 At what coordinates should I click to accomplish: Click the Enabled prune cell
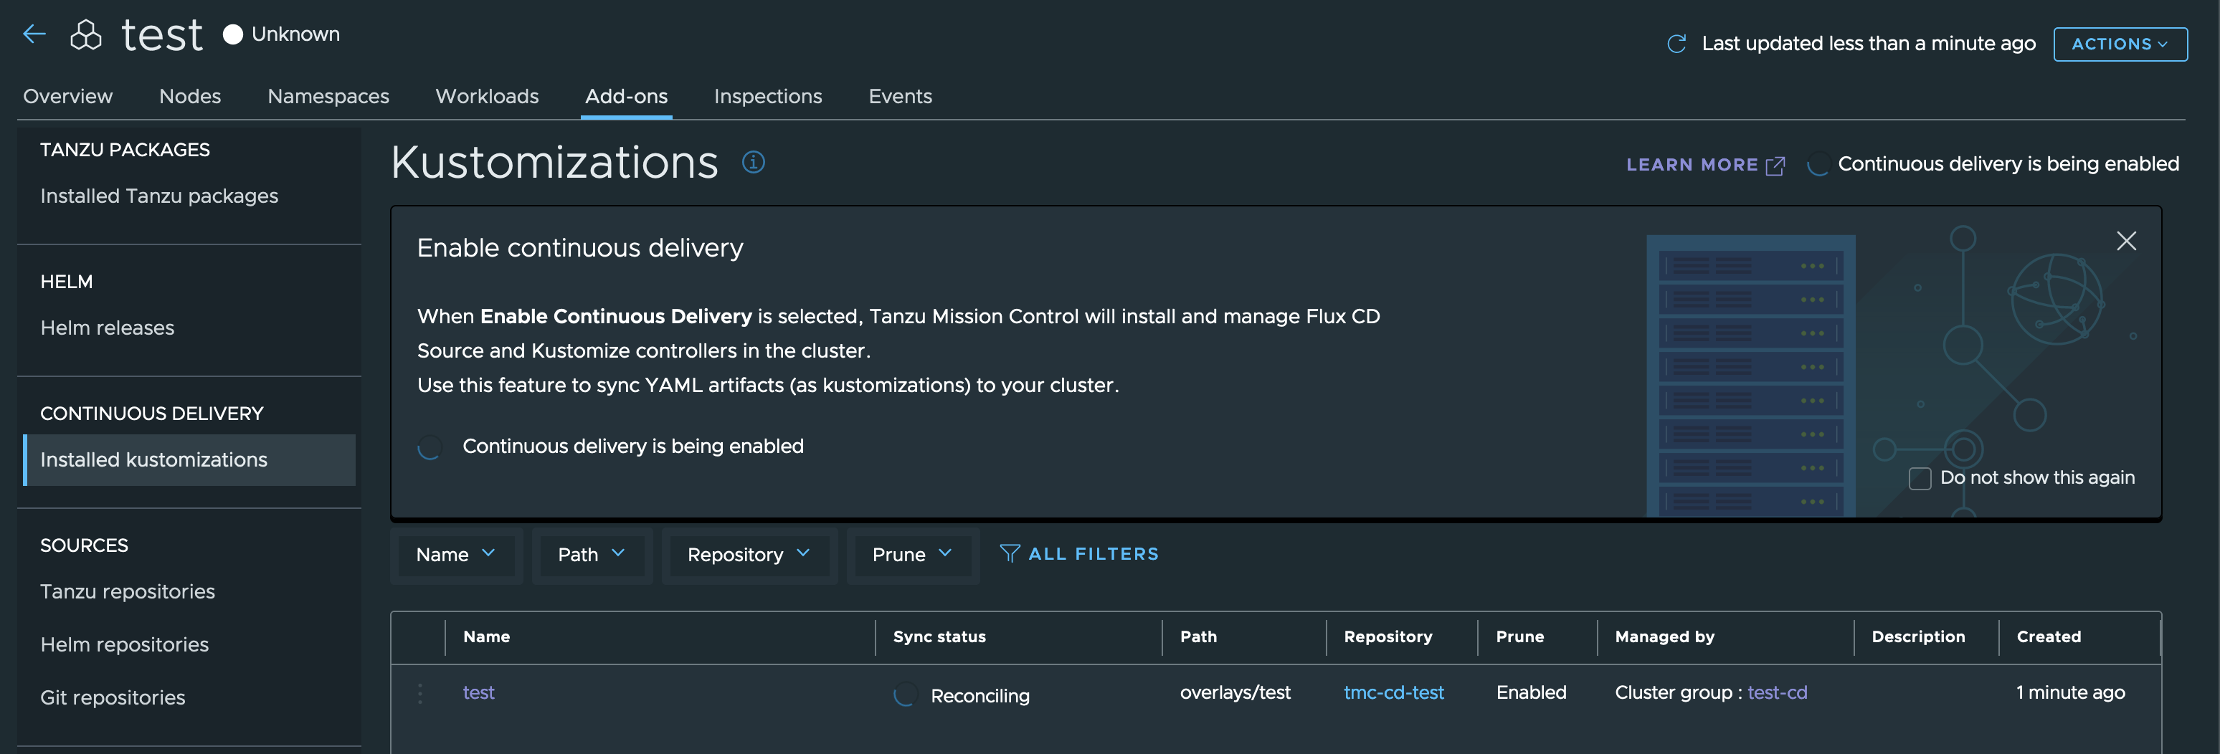[x=1531, y=693]
